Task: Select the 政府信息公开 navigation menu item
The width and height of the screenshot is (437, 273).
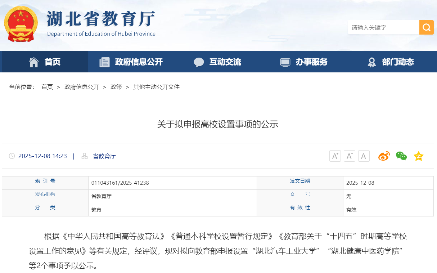Action: pyautogui.click(x=138, y=62)
